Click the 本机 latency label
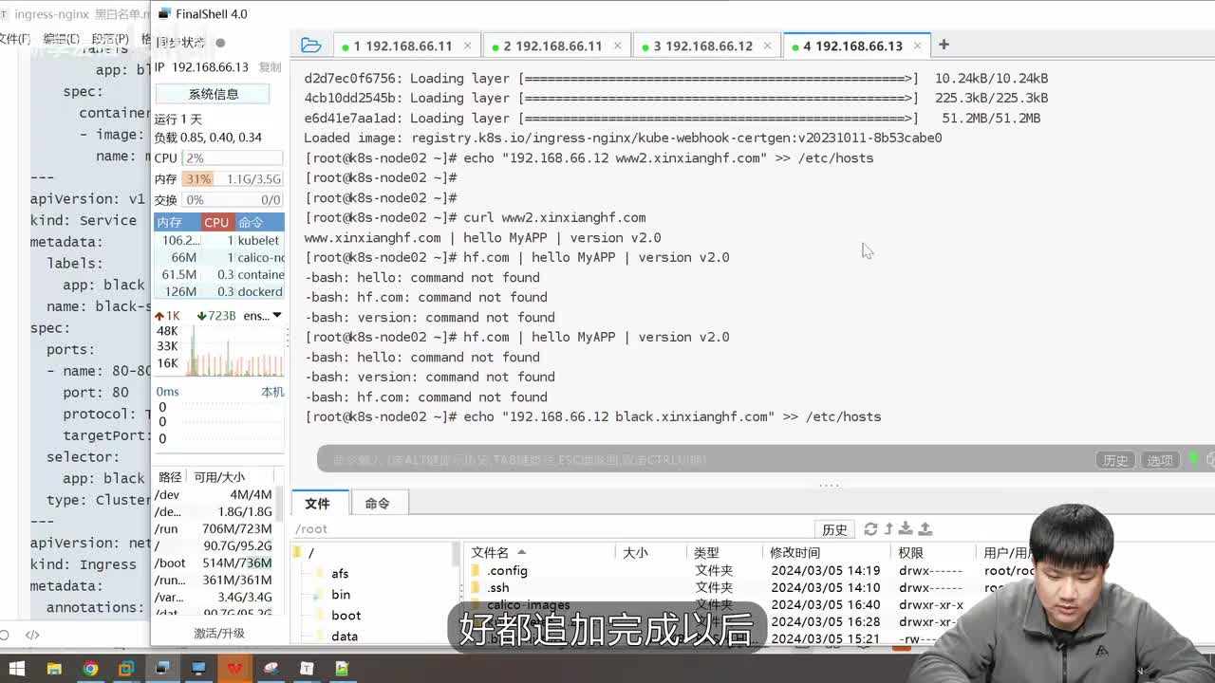 [272, 392]
